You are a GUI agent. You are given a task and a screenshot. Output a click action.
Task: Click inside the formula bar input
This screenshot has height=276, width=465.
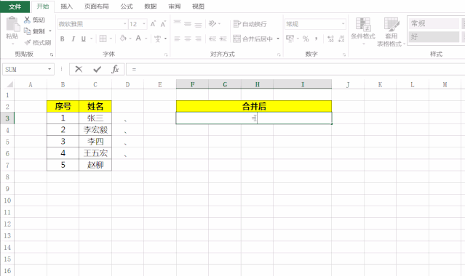(296, 69)
